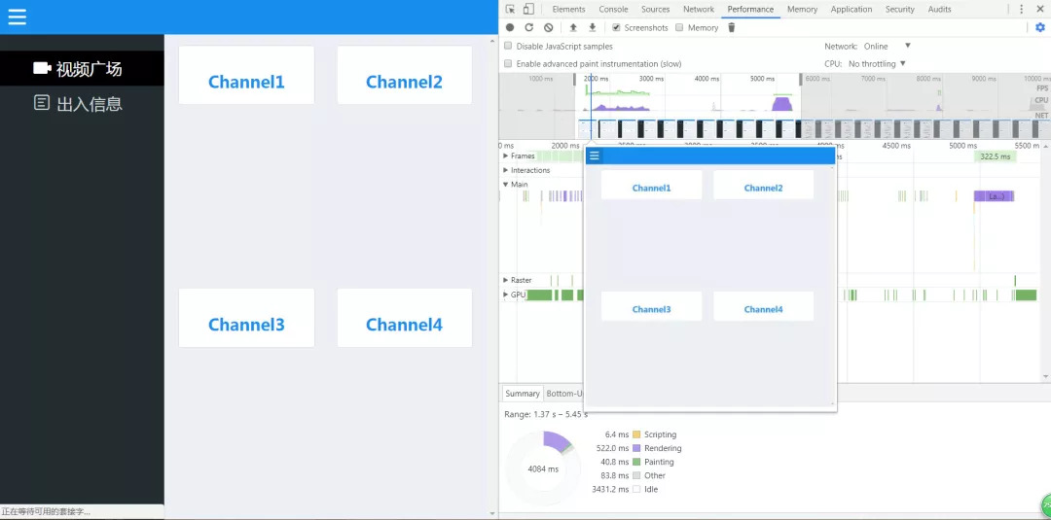Select the Summary tab in the bottom pane
Image resolution: width=1051 pixels, height=520 pixels.
coord(523,394)
